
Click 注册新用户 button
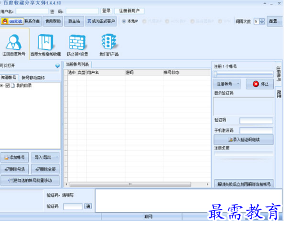[x=130, y=11]
